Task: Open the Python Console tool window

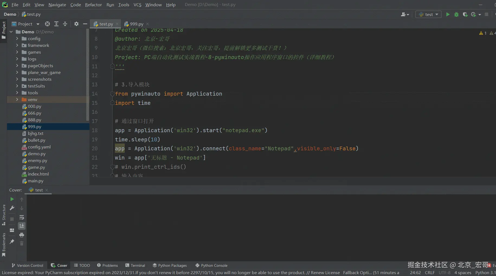Action: coord(211,265)
